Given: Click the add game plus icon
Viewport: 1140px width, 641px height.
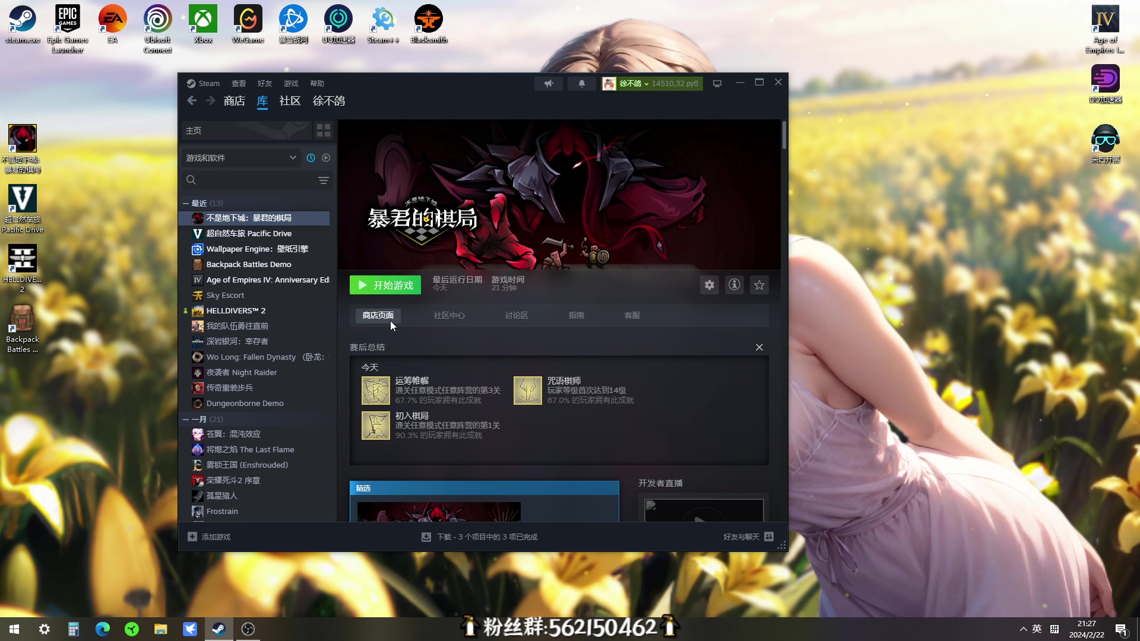Looking at the screenshot, I should click(192, 537).
